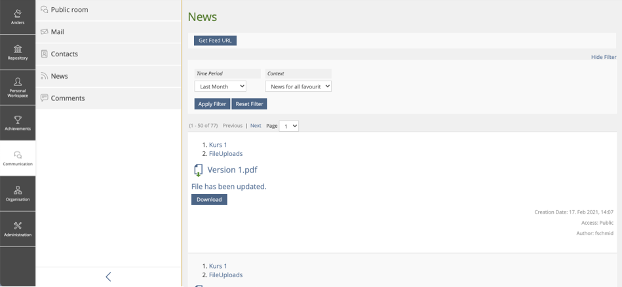Click the Get Feed URL button
The image size is (622, 287).
tap(215, 41)
